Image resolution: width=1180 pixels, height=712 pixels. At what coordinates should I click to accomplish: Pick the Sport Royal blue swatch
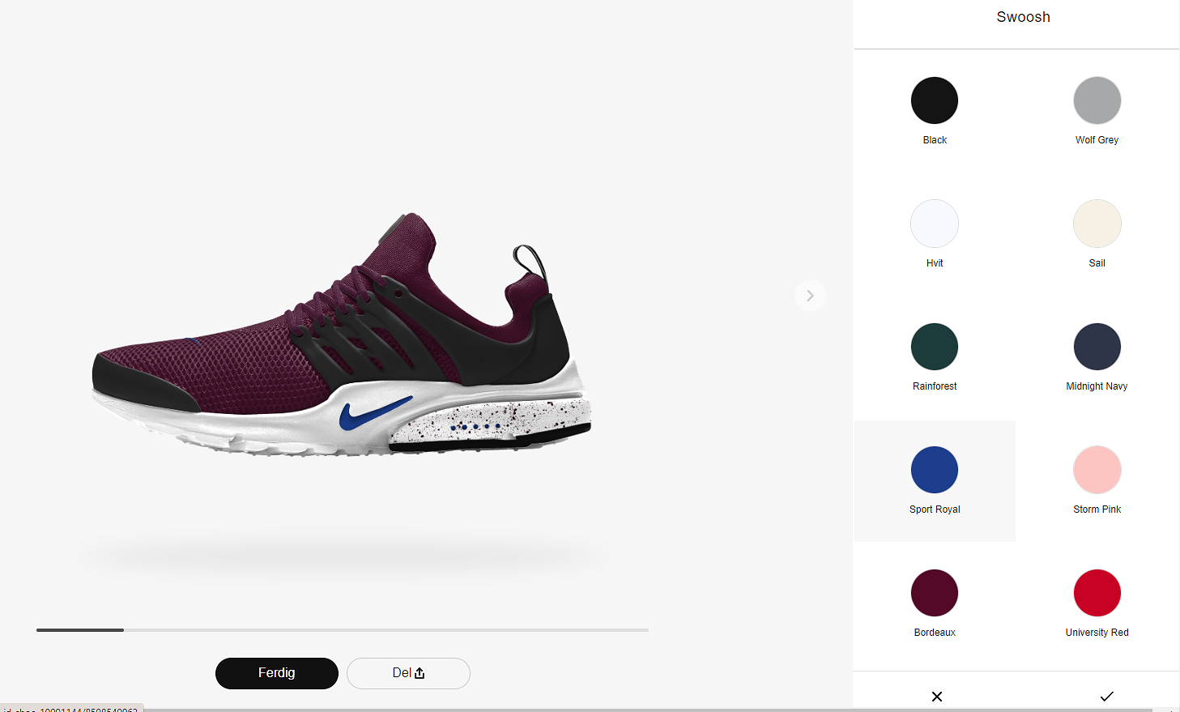tap(935, 470)
